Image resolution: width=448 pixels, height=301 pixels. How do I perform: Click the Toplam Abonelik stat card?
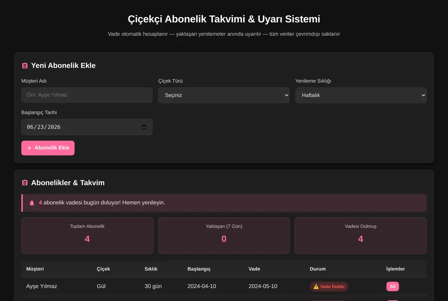[x=87, y=236]
